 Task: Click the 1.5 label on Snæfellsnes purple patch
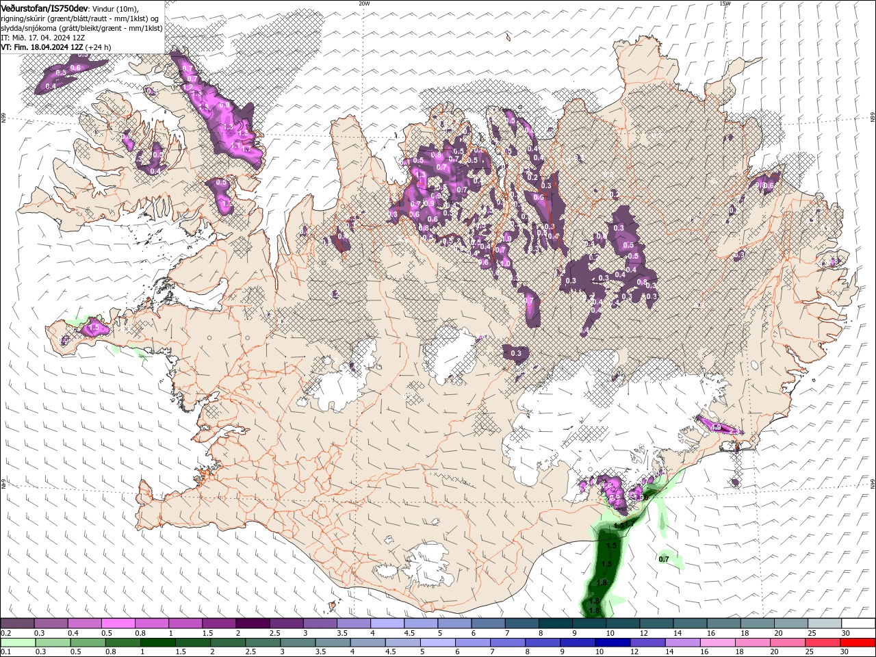pyautogui.click(x=95, y=328)
